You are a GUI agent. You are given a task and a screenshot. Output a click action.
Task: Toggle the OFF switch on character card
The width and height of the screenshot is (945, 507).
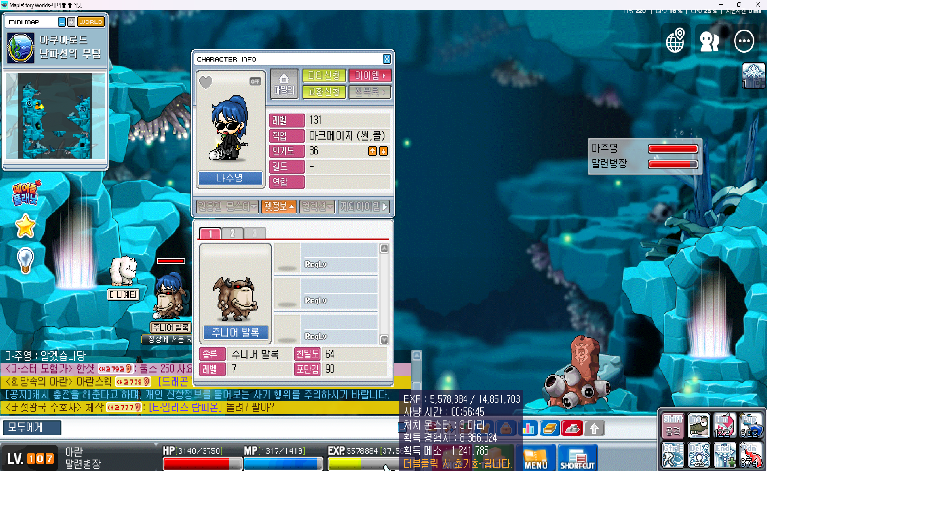click(255, 81)
